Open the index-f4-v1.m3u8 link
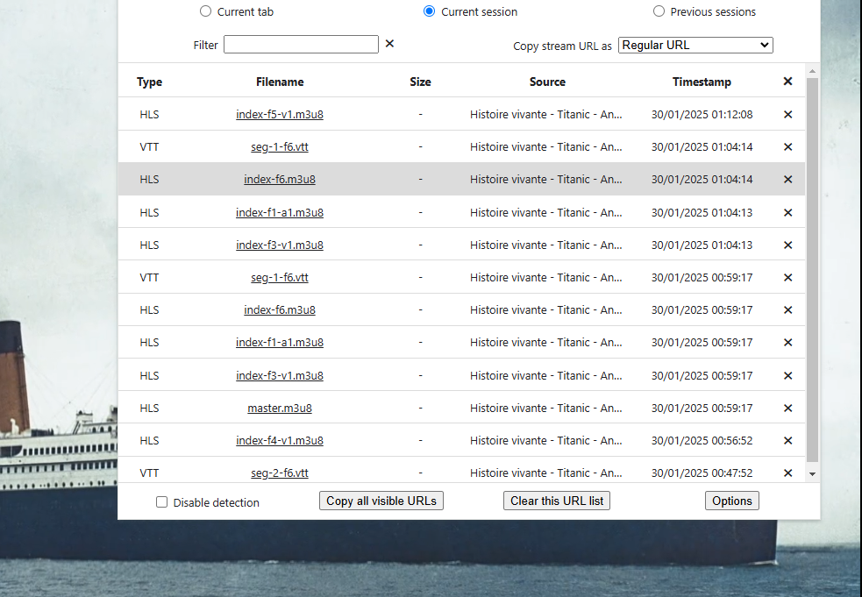Image resolution: width=862 pixels, height=597 pixels. pos(280,440)
